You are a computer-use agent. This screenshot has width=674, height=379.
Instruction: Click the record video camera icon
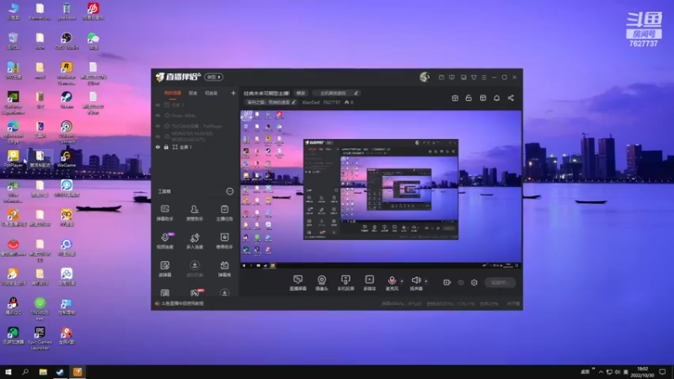coord(447,282)
